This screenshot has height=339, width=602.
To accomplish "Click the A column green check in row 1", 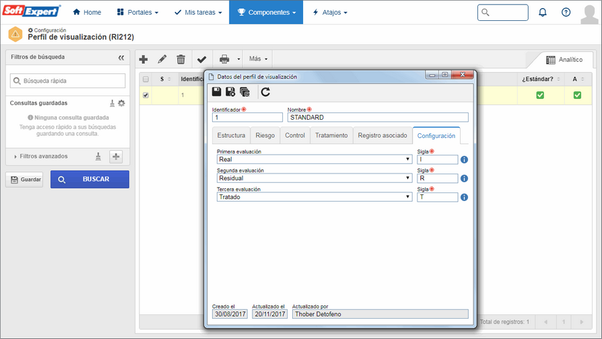I will 578,95.
